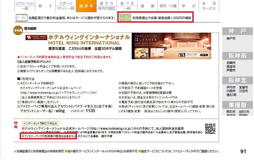The height and width of the screenshot is (164, 254).
Task: Choose 芦屋市 in the region list
Action: [231, 70]
